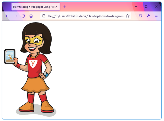Click the file:///C:/Users/Rohit Budania address bar
Screen dimensions: 164x121
coord(86,16)
